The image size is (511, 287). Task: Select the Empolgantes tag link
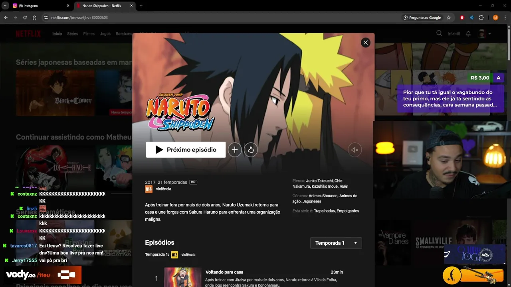(x=348, y=211)
